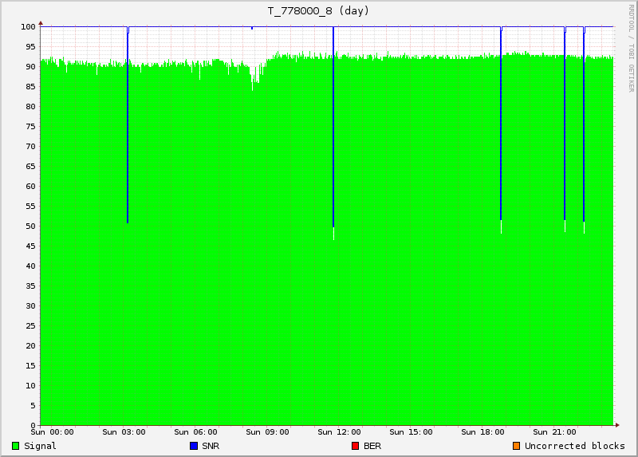Screen dimensions: 638x457
Task: Click the Sun 09:00 time axis label
Action: click(x=267, y=432)
